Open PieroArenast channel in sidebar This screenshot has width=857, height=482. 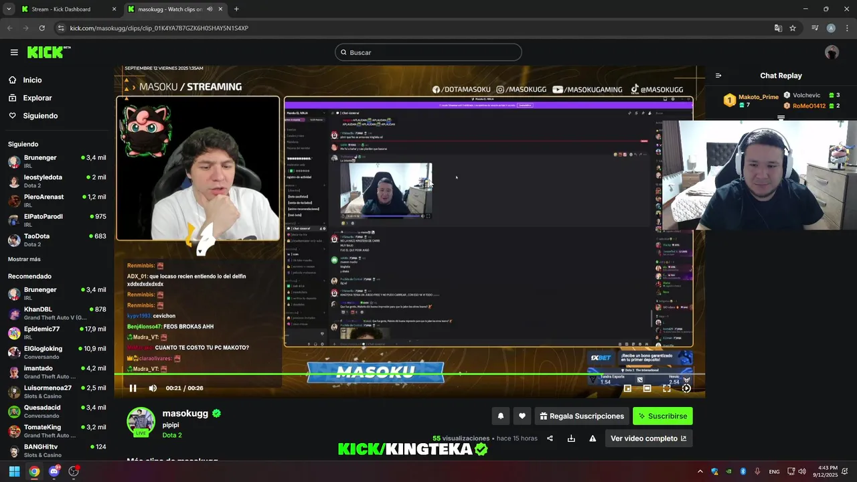coord(57,201)
